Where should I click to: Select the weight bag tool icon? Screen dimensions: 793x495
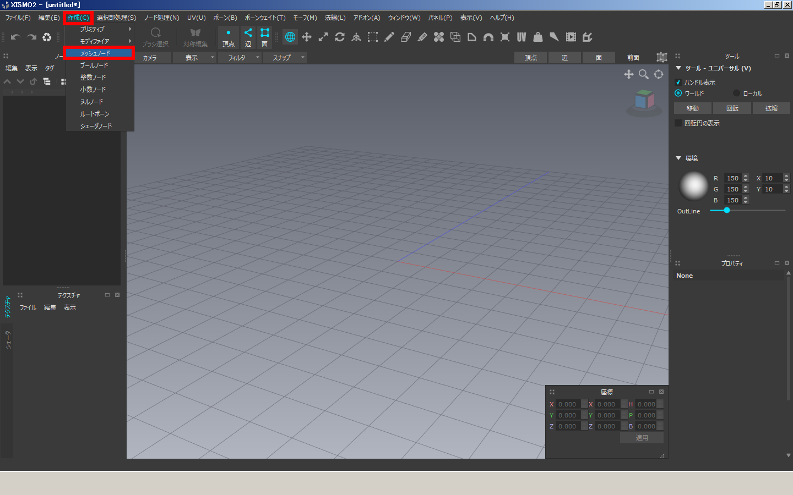coord(538,37)
